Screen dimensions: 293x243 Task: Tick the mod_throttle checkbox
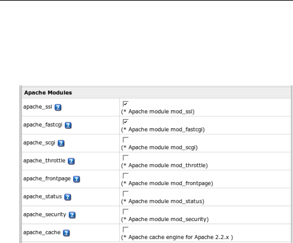(x=126, y=156)
